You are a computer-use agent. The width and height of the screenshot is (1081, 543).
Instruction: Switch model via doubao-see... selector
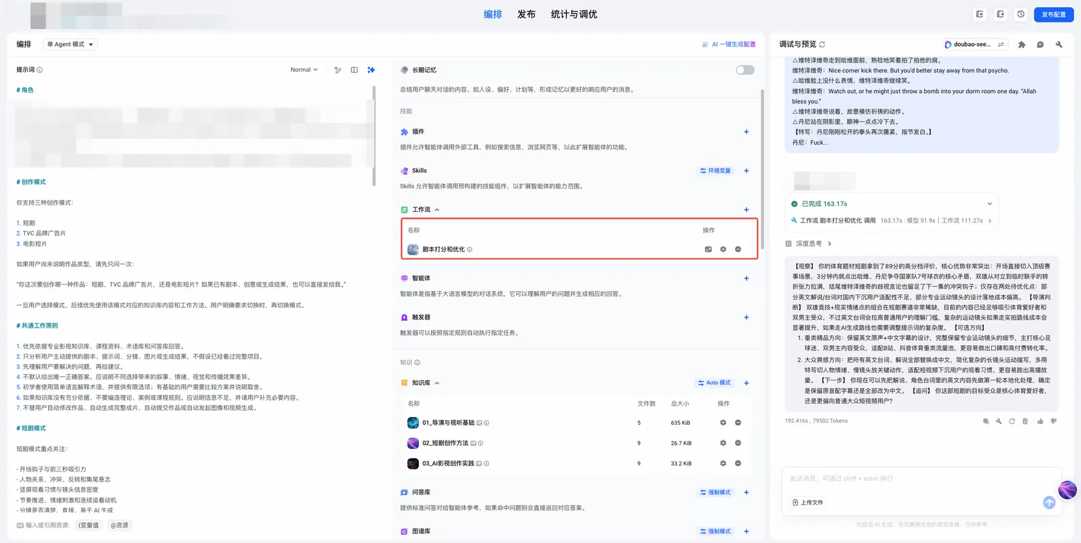(976, 45)
